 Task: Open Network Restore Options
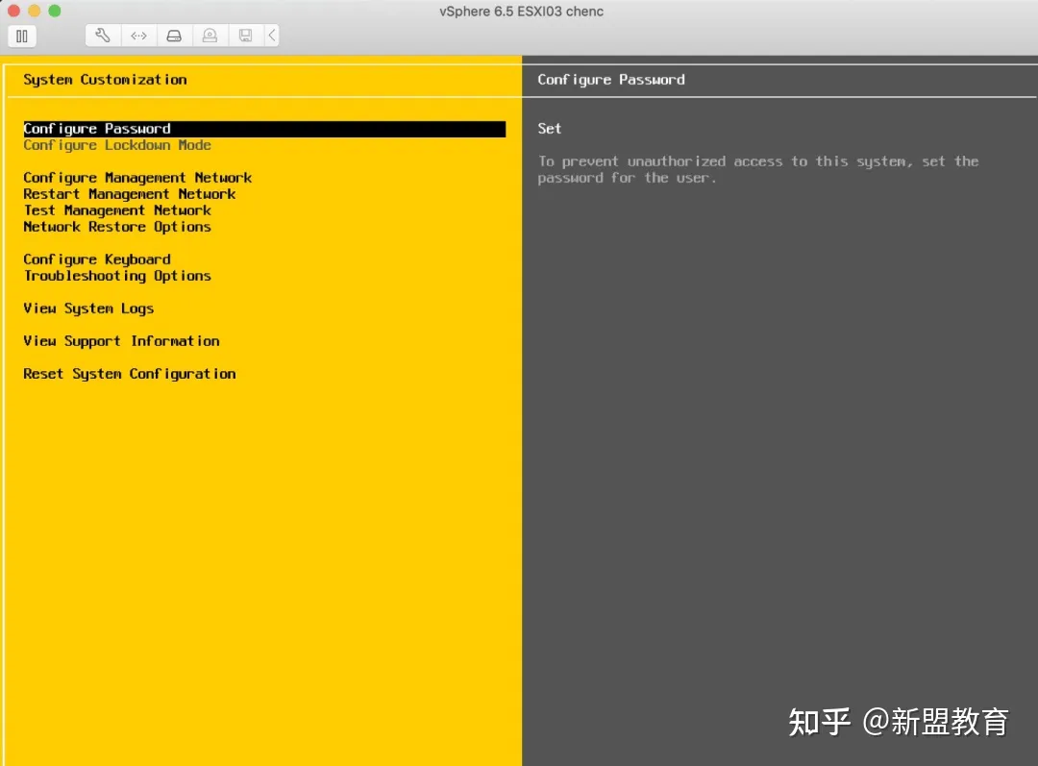[x=117, y=227]
